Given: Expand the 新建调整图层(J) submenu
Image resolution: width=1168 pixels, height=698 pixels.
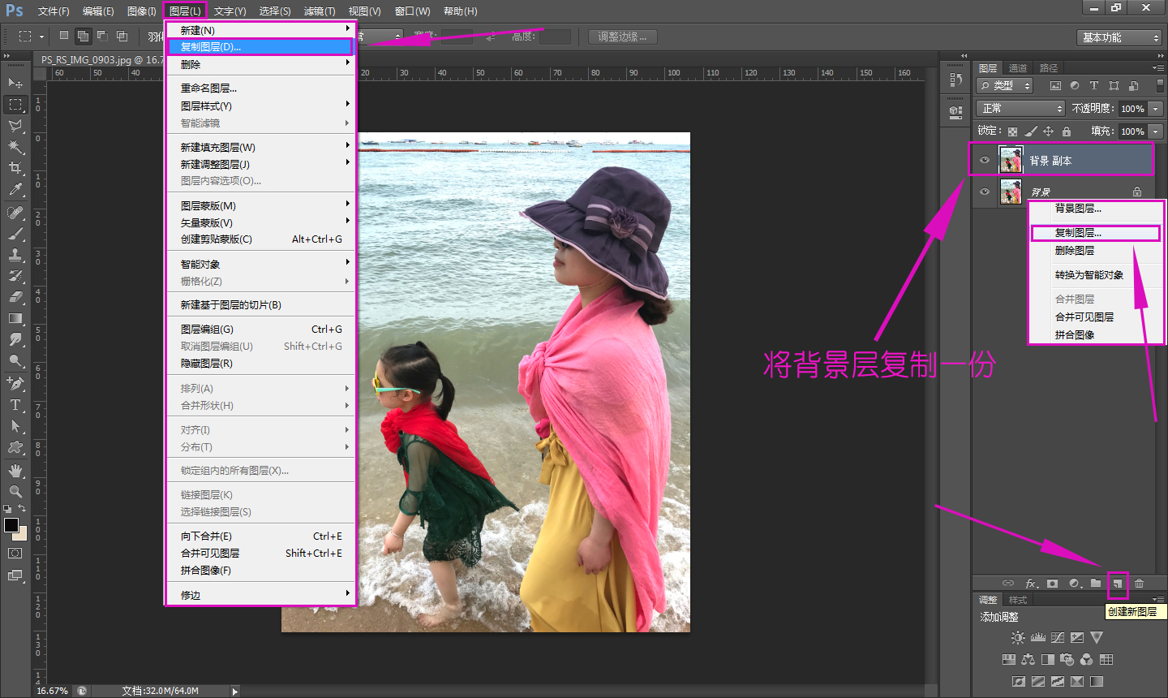Looking at the screenshot, I should click(260, 164).
